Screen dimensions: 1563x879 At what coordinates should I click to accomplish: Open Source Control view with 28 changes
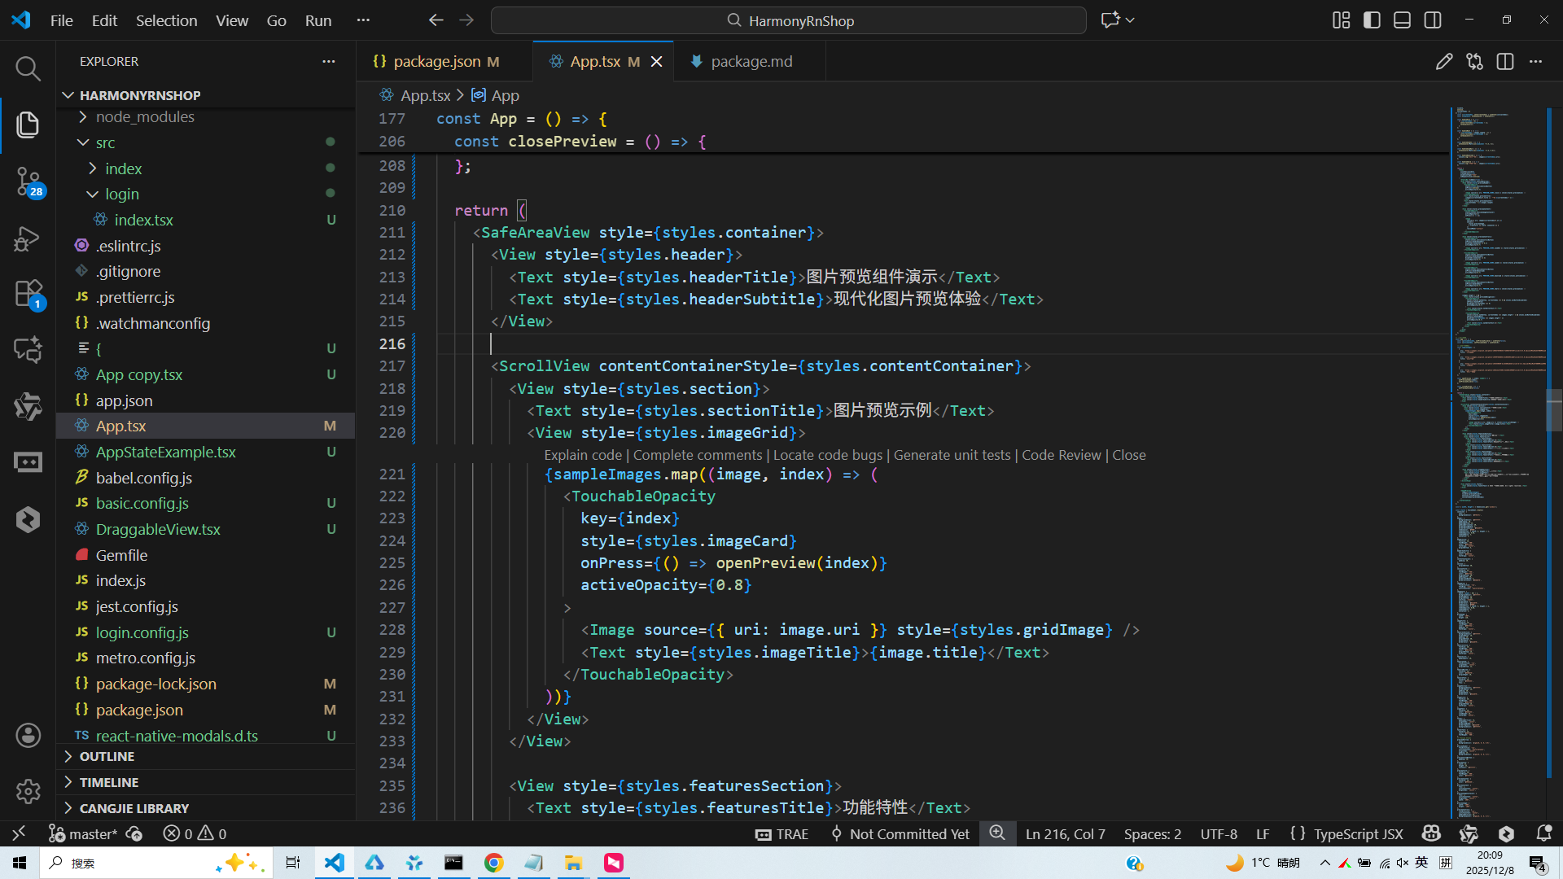tap(28, 181)
